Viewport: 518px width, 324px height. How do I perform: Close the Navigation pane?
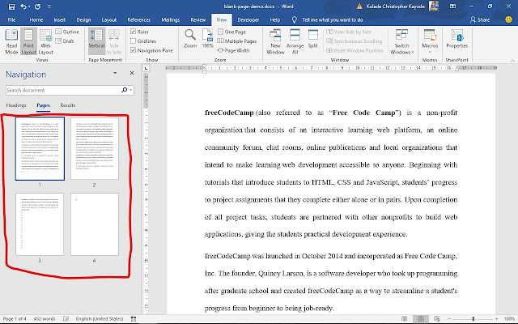click(x=132, y=73)
